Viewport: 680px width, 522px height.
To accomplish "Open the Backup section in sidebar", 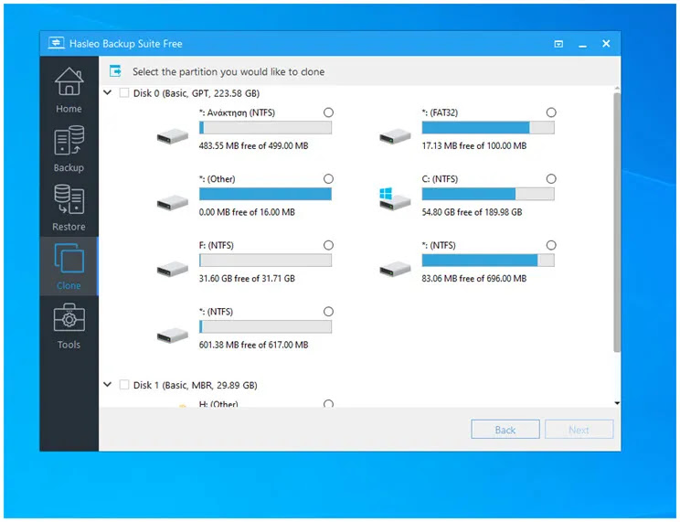I will tap(69, 149).
